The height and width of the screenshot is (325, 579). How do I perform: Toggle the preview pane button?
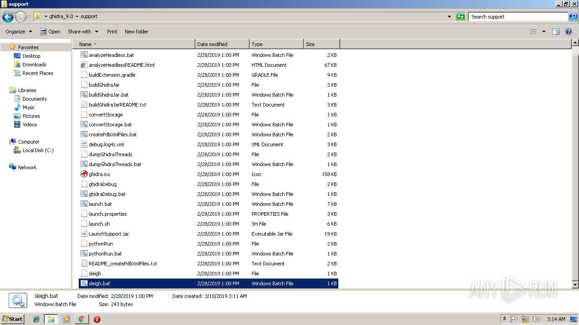coord(556,32)
